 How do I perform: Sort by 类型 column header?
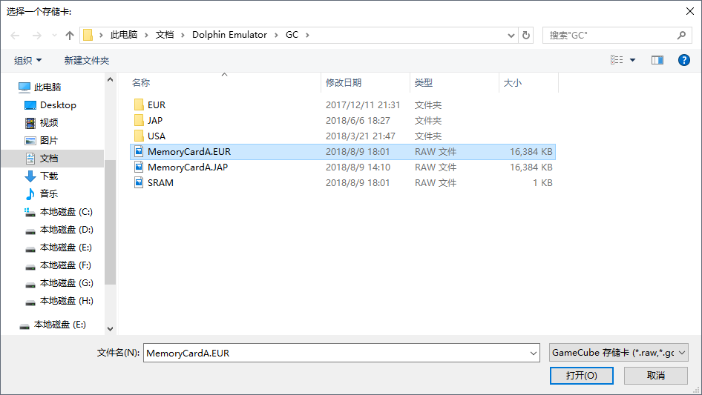(424, 83)
